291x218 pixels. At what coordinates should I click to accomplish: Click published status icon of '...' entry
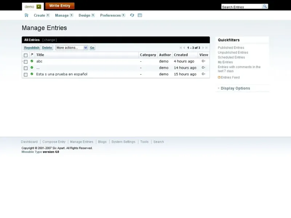[32, 68]
